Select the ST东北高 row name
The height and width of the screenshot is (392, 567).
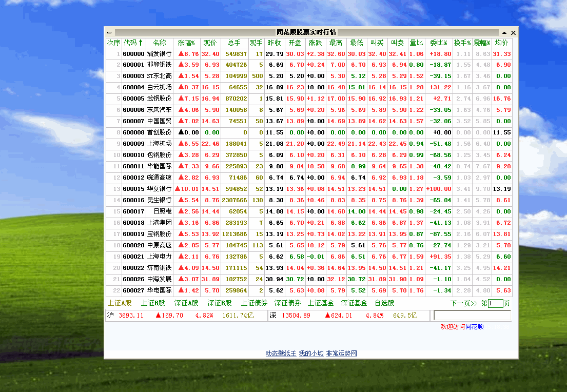(x=160, y=76)
